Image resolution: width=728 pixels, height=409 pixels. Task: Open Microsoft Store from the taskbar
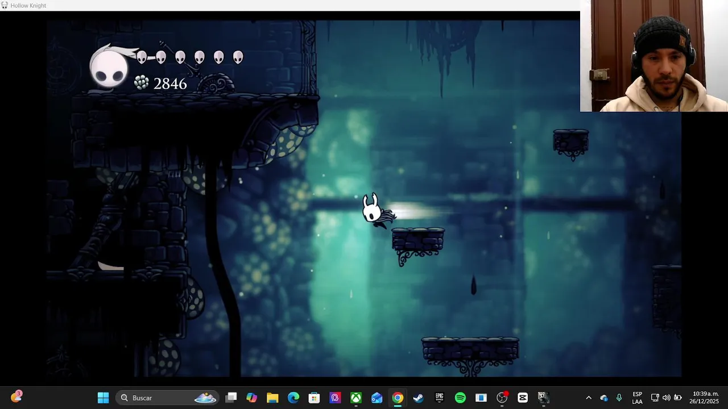pyautogui.click(x=314, y=398)
